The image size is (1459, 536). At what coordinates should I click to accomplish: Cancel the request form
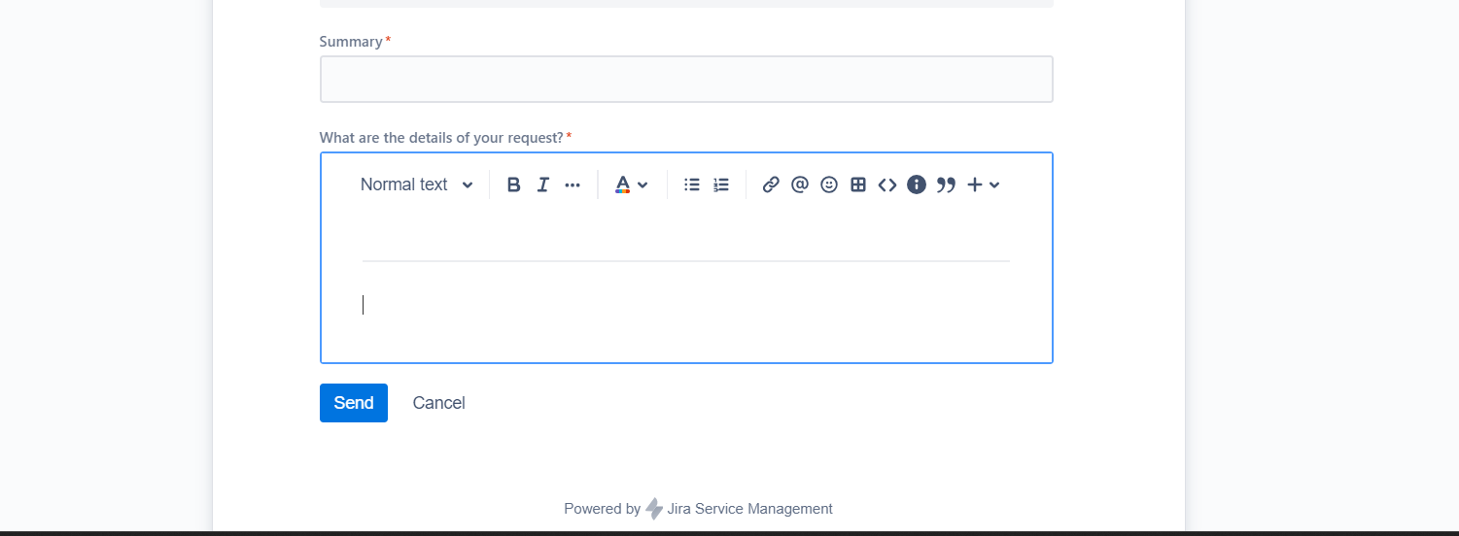coord(438,403)
